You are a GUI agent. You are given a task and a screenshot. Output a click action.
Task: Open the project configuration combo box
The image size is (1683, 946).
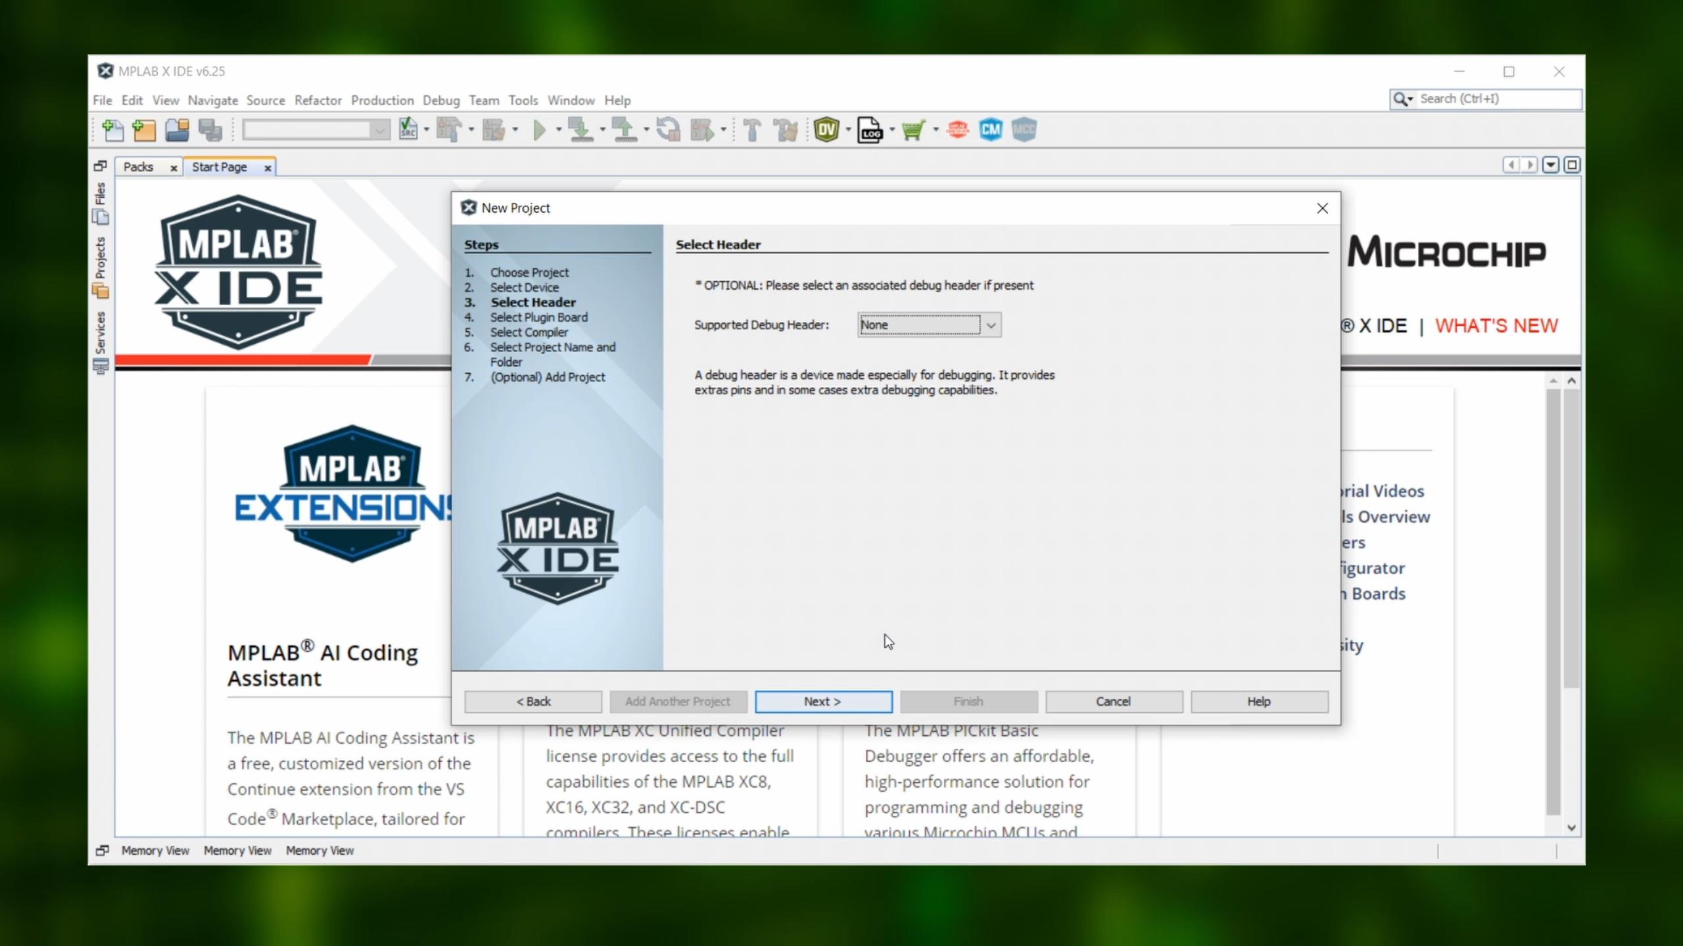pyautogui.click(x=316, y=130)
